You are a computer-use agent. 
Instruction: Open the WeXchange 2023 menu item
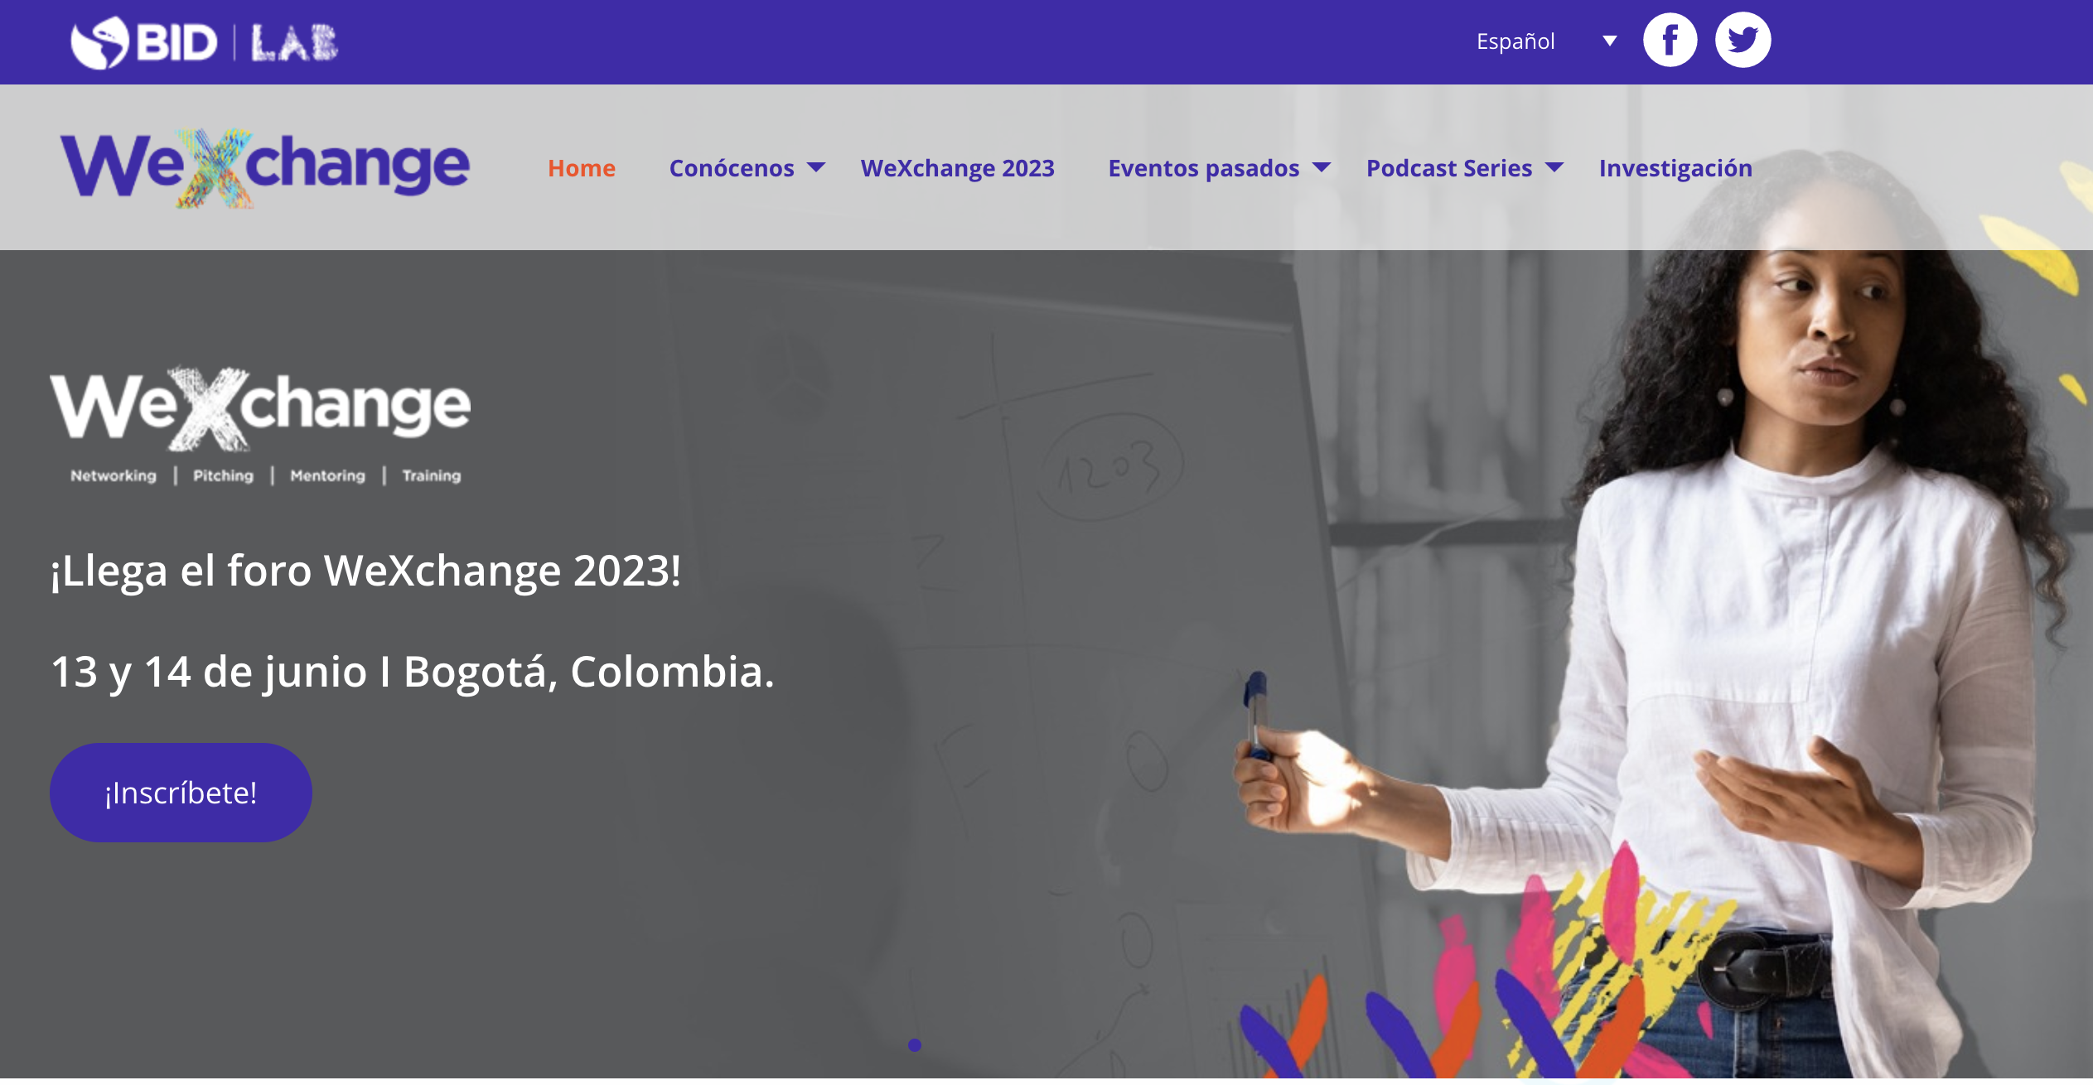[957, 168]
